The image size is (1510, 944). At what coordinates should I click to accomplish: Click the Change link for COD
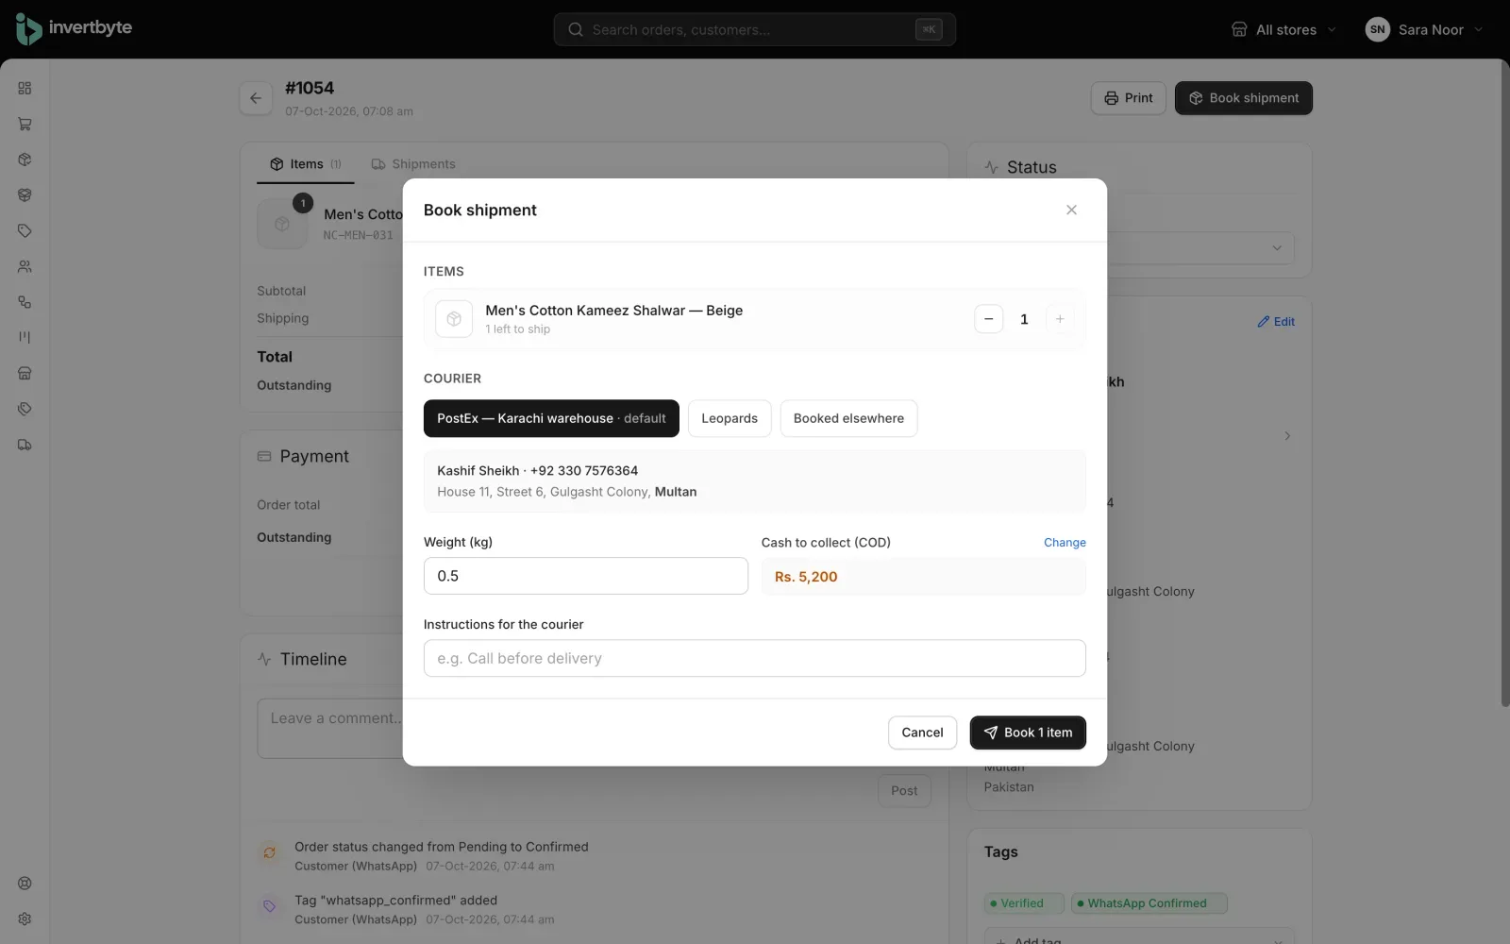1065,543
